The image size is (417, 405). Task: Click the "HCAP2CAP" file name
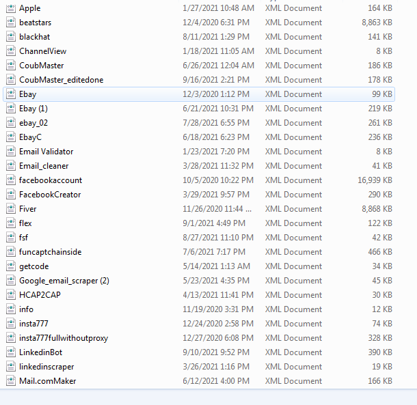pos(40,295)
